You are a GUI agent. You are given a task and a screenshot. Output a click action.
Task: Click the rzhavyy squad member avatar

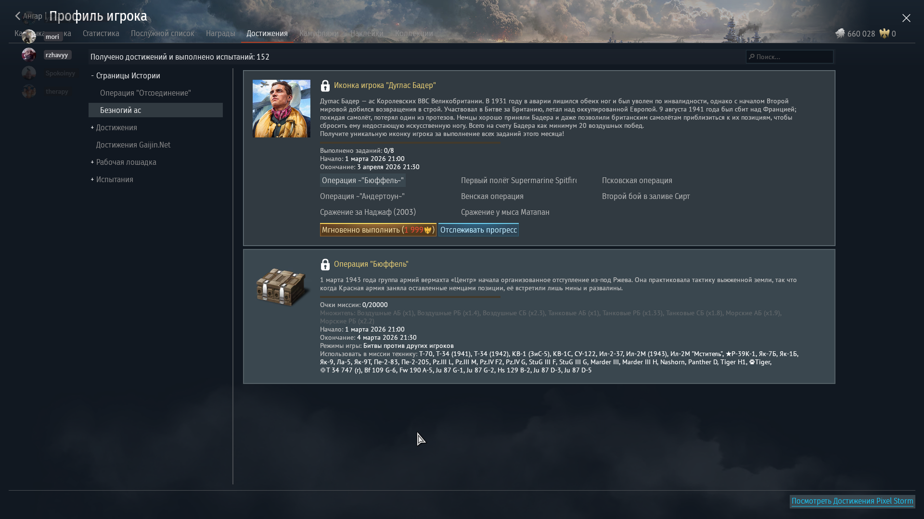[29, 55]
